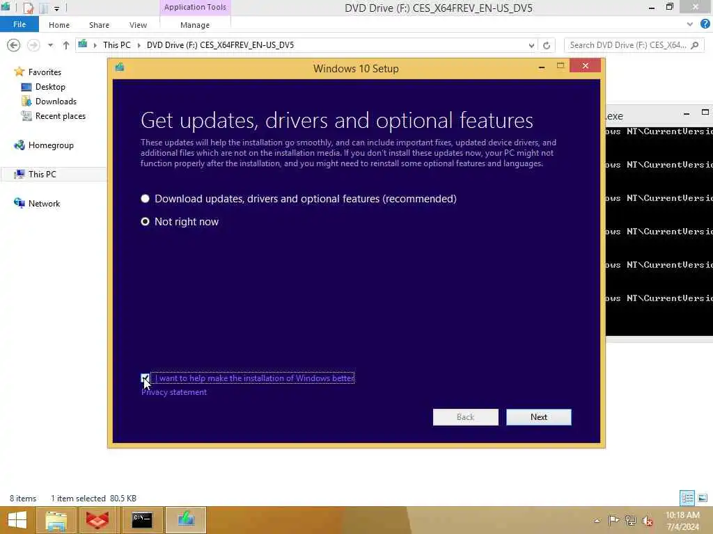Screen dimensions: 713x534
Task: Open the quick access toolbar customize dropdown
Action: [x=57, y=8]
